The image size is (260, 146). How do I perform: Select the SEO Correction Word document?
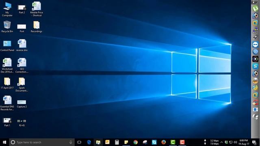coord(22,66)
